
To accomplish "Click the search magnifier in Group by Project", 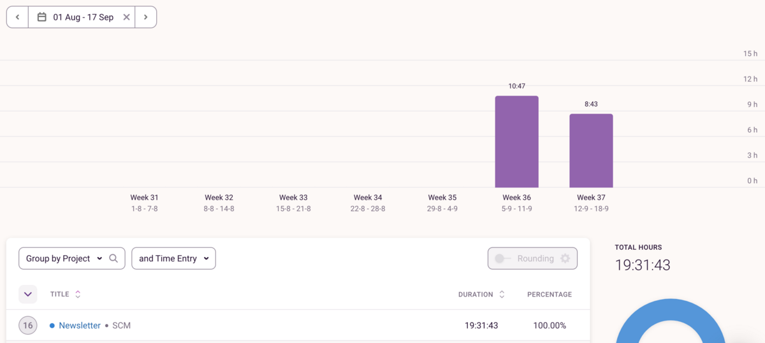I will tap(113, 258).
